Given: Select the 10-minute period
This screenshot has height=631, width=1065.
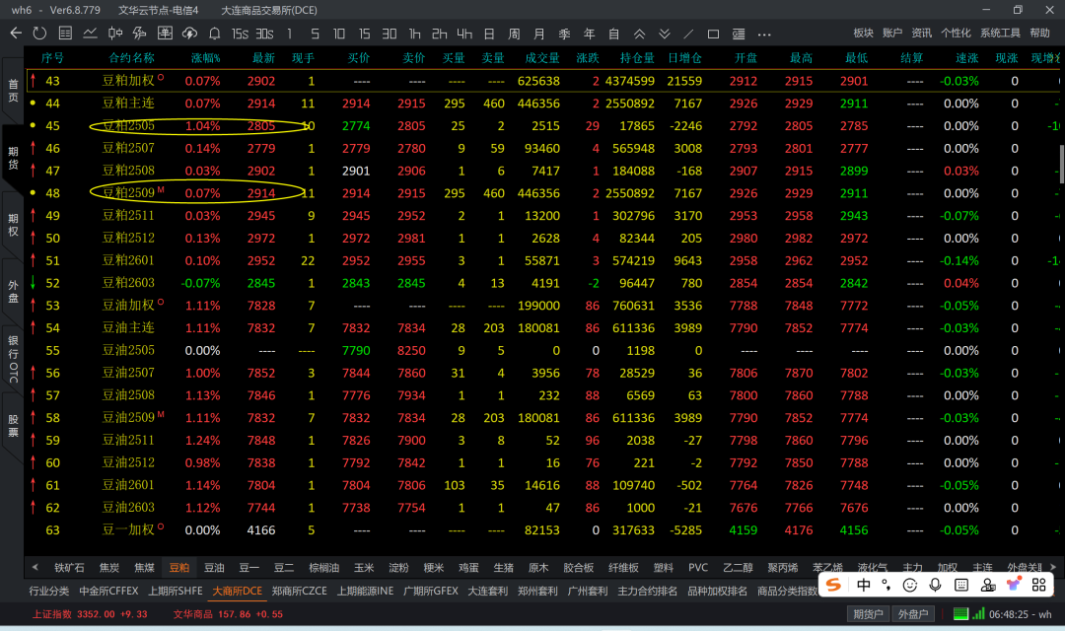Looking at the screenshot, I should [339, 34].
